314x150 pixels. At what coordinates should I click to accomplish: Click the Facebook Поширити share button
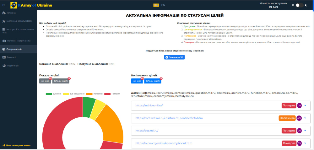(174, 57)
